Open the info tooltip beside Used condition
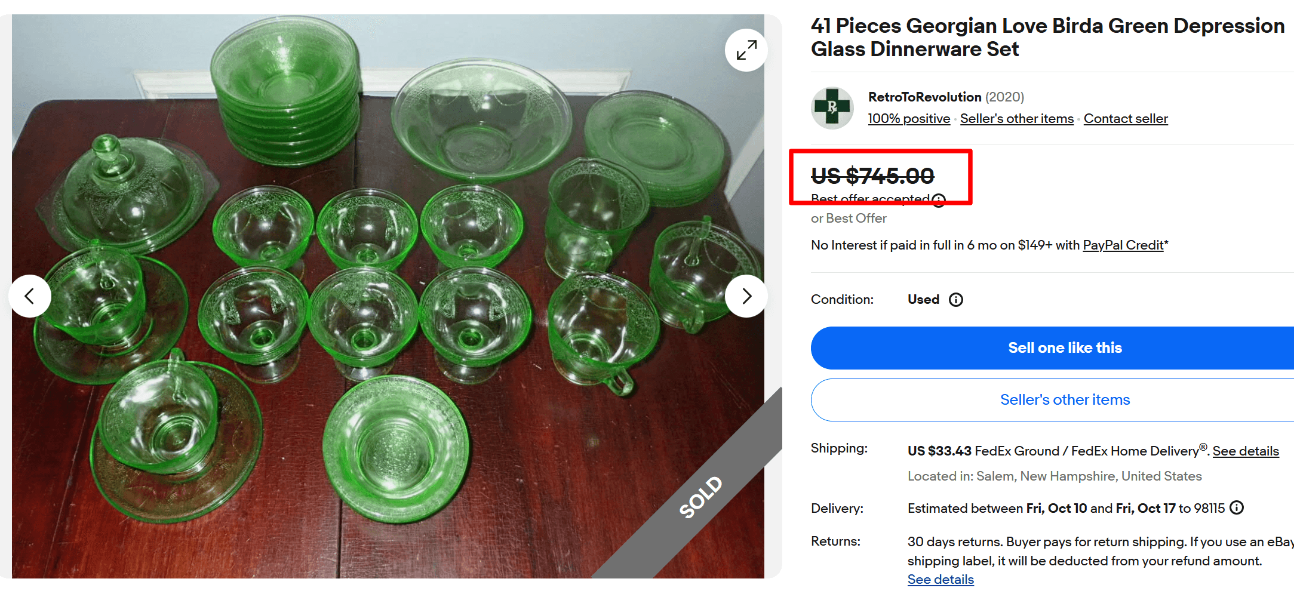 (x=956, y=300)
